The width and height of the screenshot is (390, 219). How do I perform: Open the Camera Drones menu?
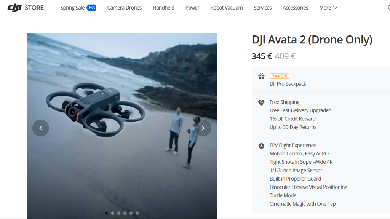point(124,8)
